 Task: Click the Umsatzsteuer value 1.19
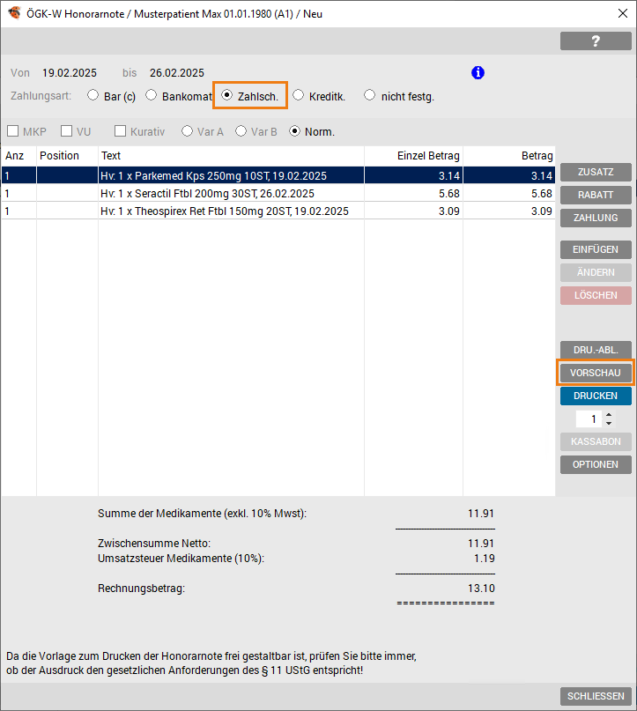[x=485, y=559]
